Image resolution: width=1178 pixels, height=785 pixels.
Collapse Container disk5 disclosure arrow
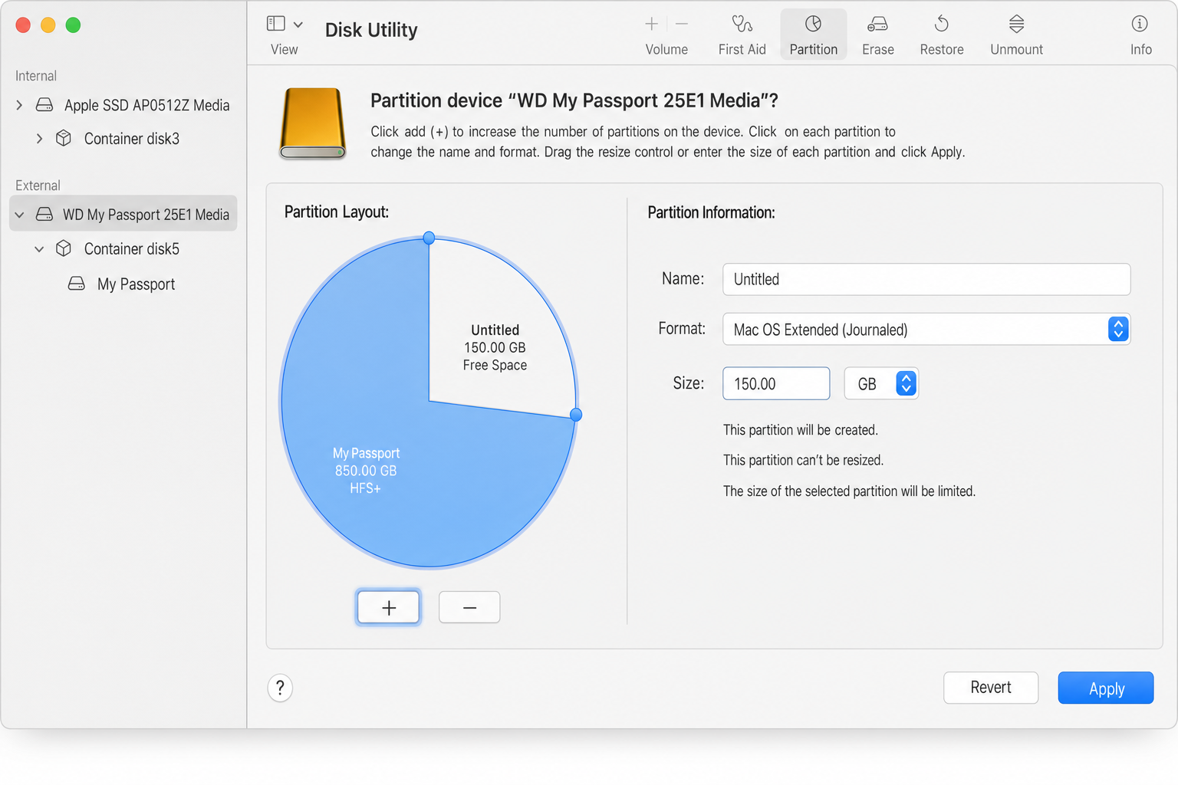coord(39,248)
